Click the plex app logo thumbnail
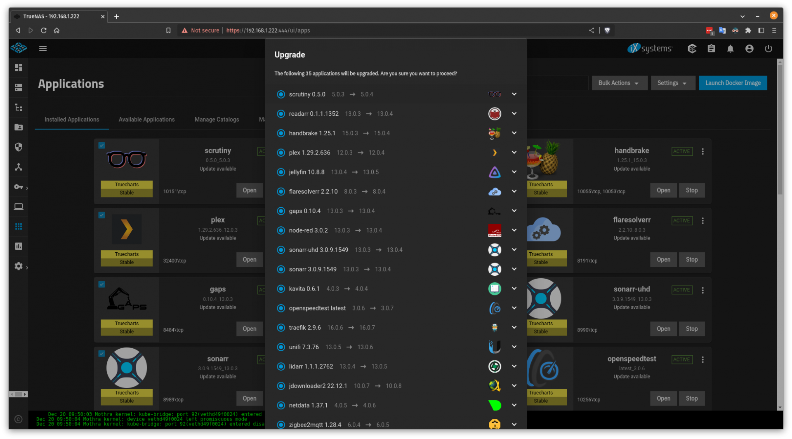 (127, 229)
